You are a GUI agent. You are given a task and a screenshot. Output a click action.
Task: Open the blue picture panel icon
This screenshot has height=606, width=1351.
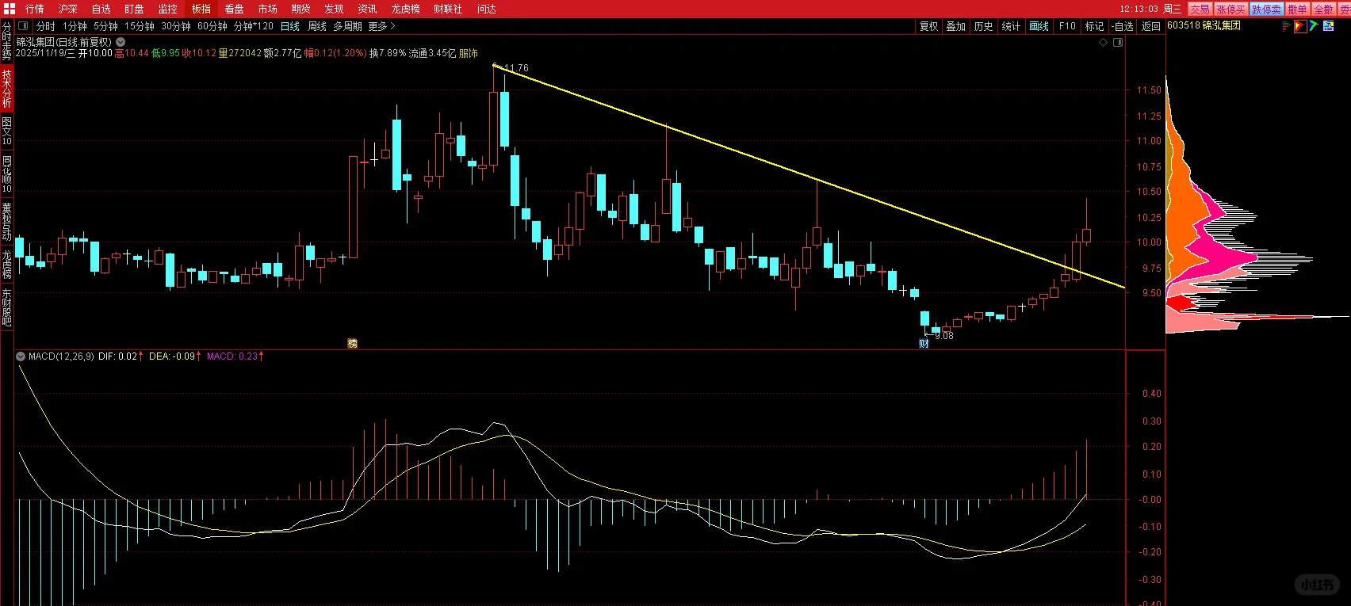[x=1328, y=26]
